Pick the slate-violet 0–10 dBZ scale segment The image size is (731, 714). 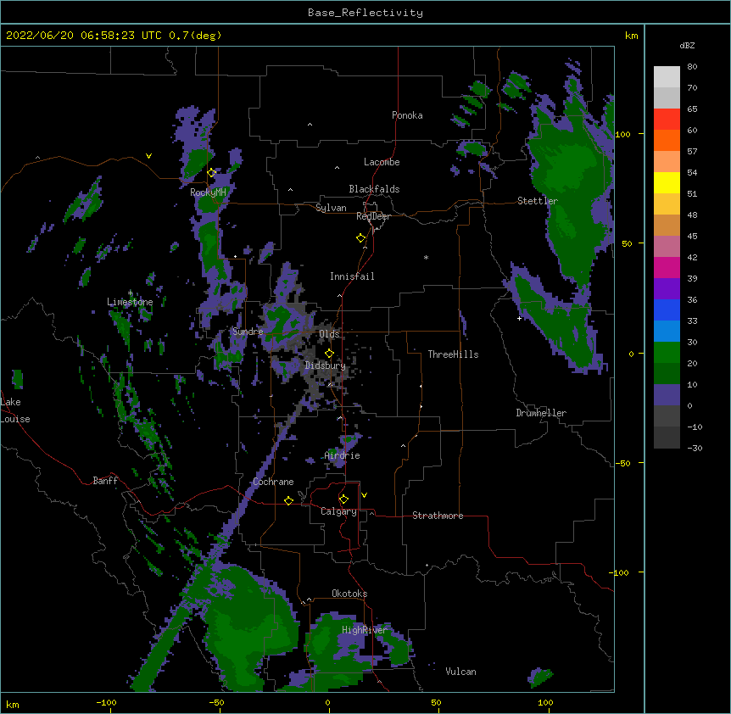667,395
